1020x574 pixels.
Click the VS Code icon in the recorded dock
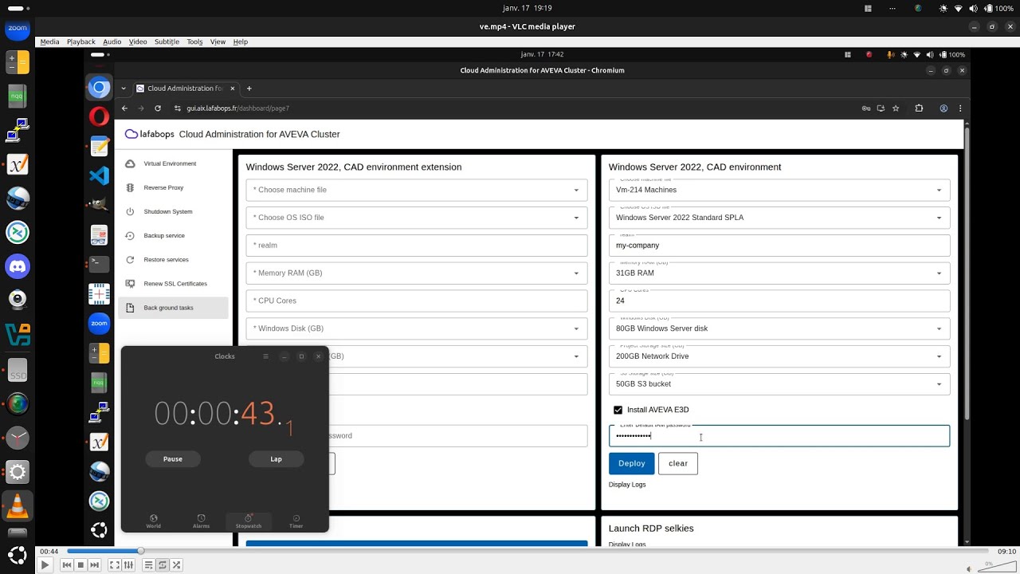99,176
